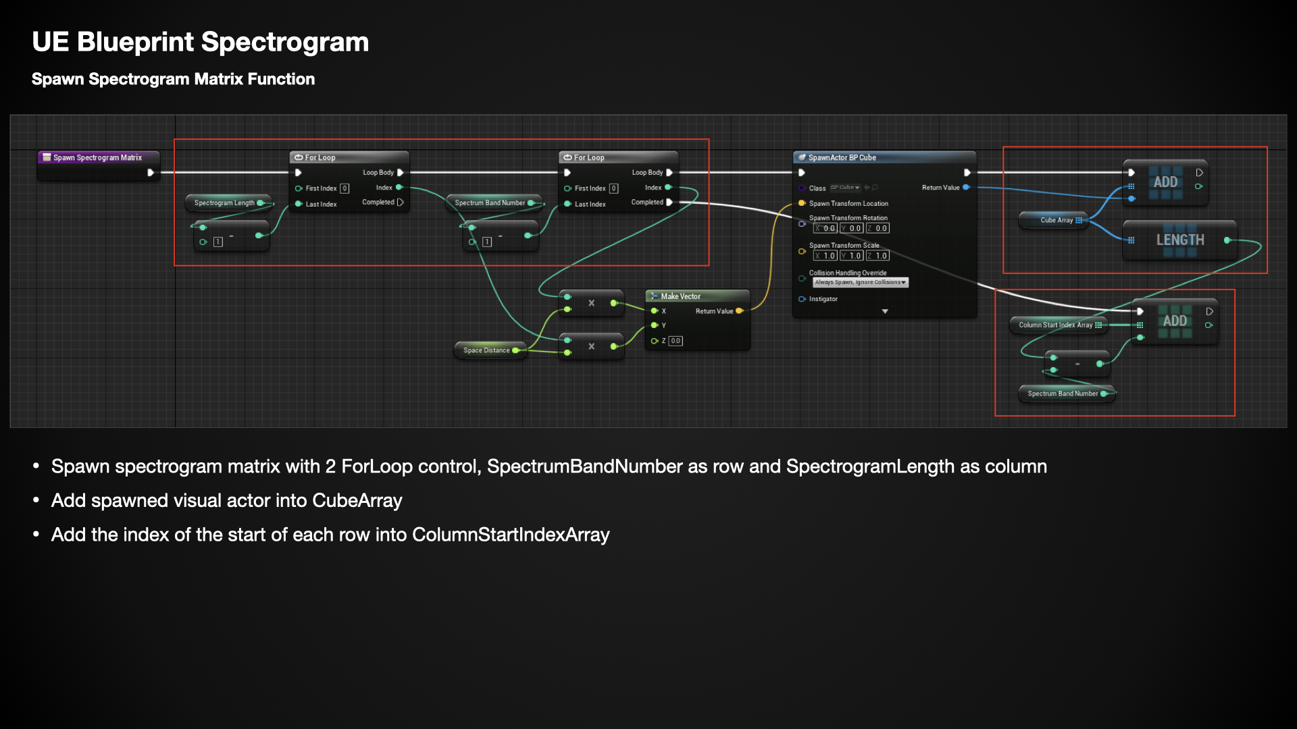Click Loop Body exec pin of first For Loop
Image resolution: width=1297 pixels, height=729 pixels.
tap(401, 173)
